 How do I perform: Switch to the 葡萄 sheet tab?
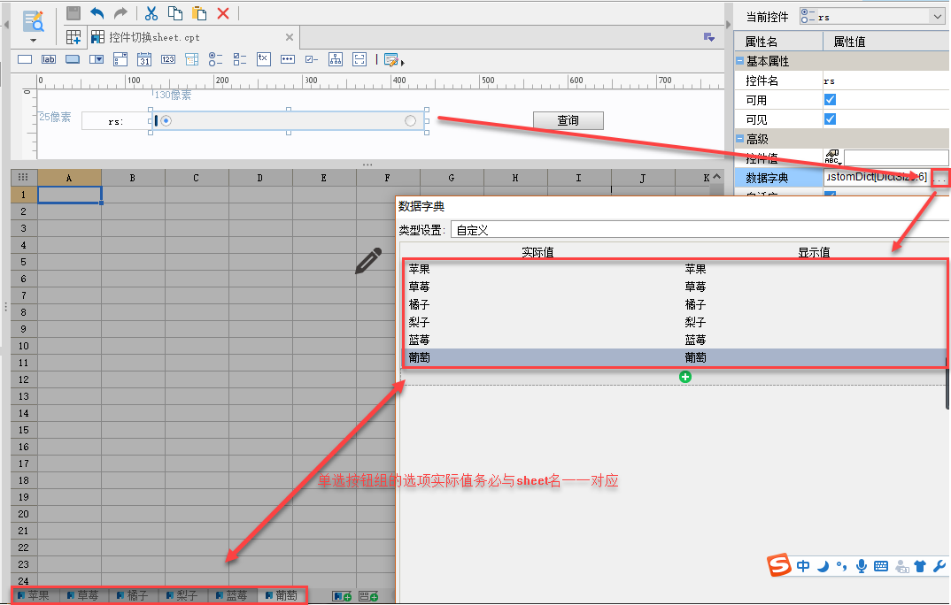[282, 596]
